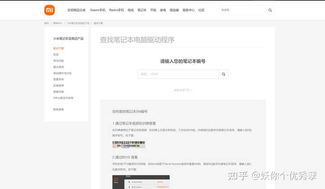
Task: Open Office激活与使用 in the sidebar
Action: pyautogui.click(x=63, y=98)
